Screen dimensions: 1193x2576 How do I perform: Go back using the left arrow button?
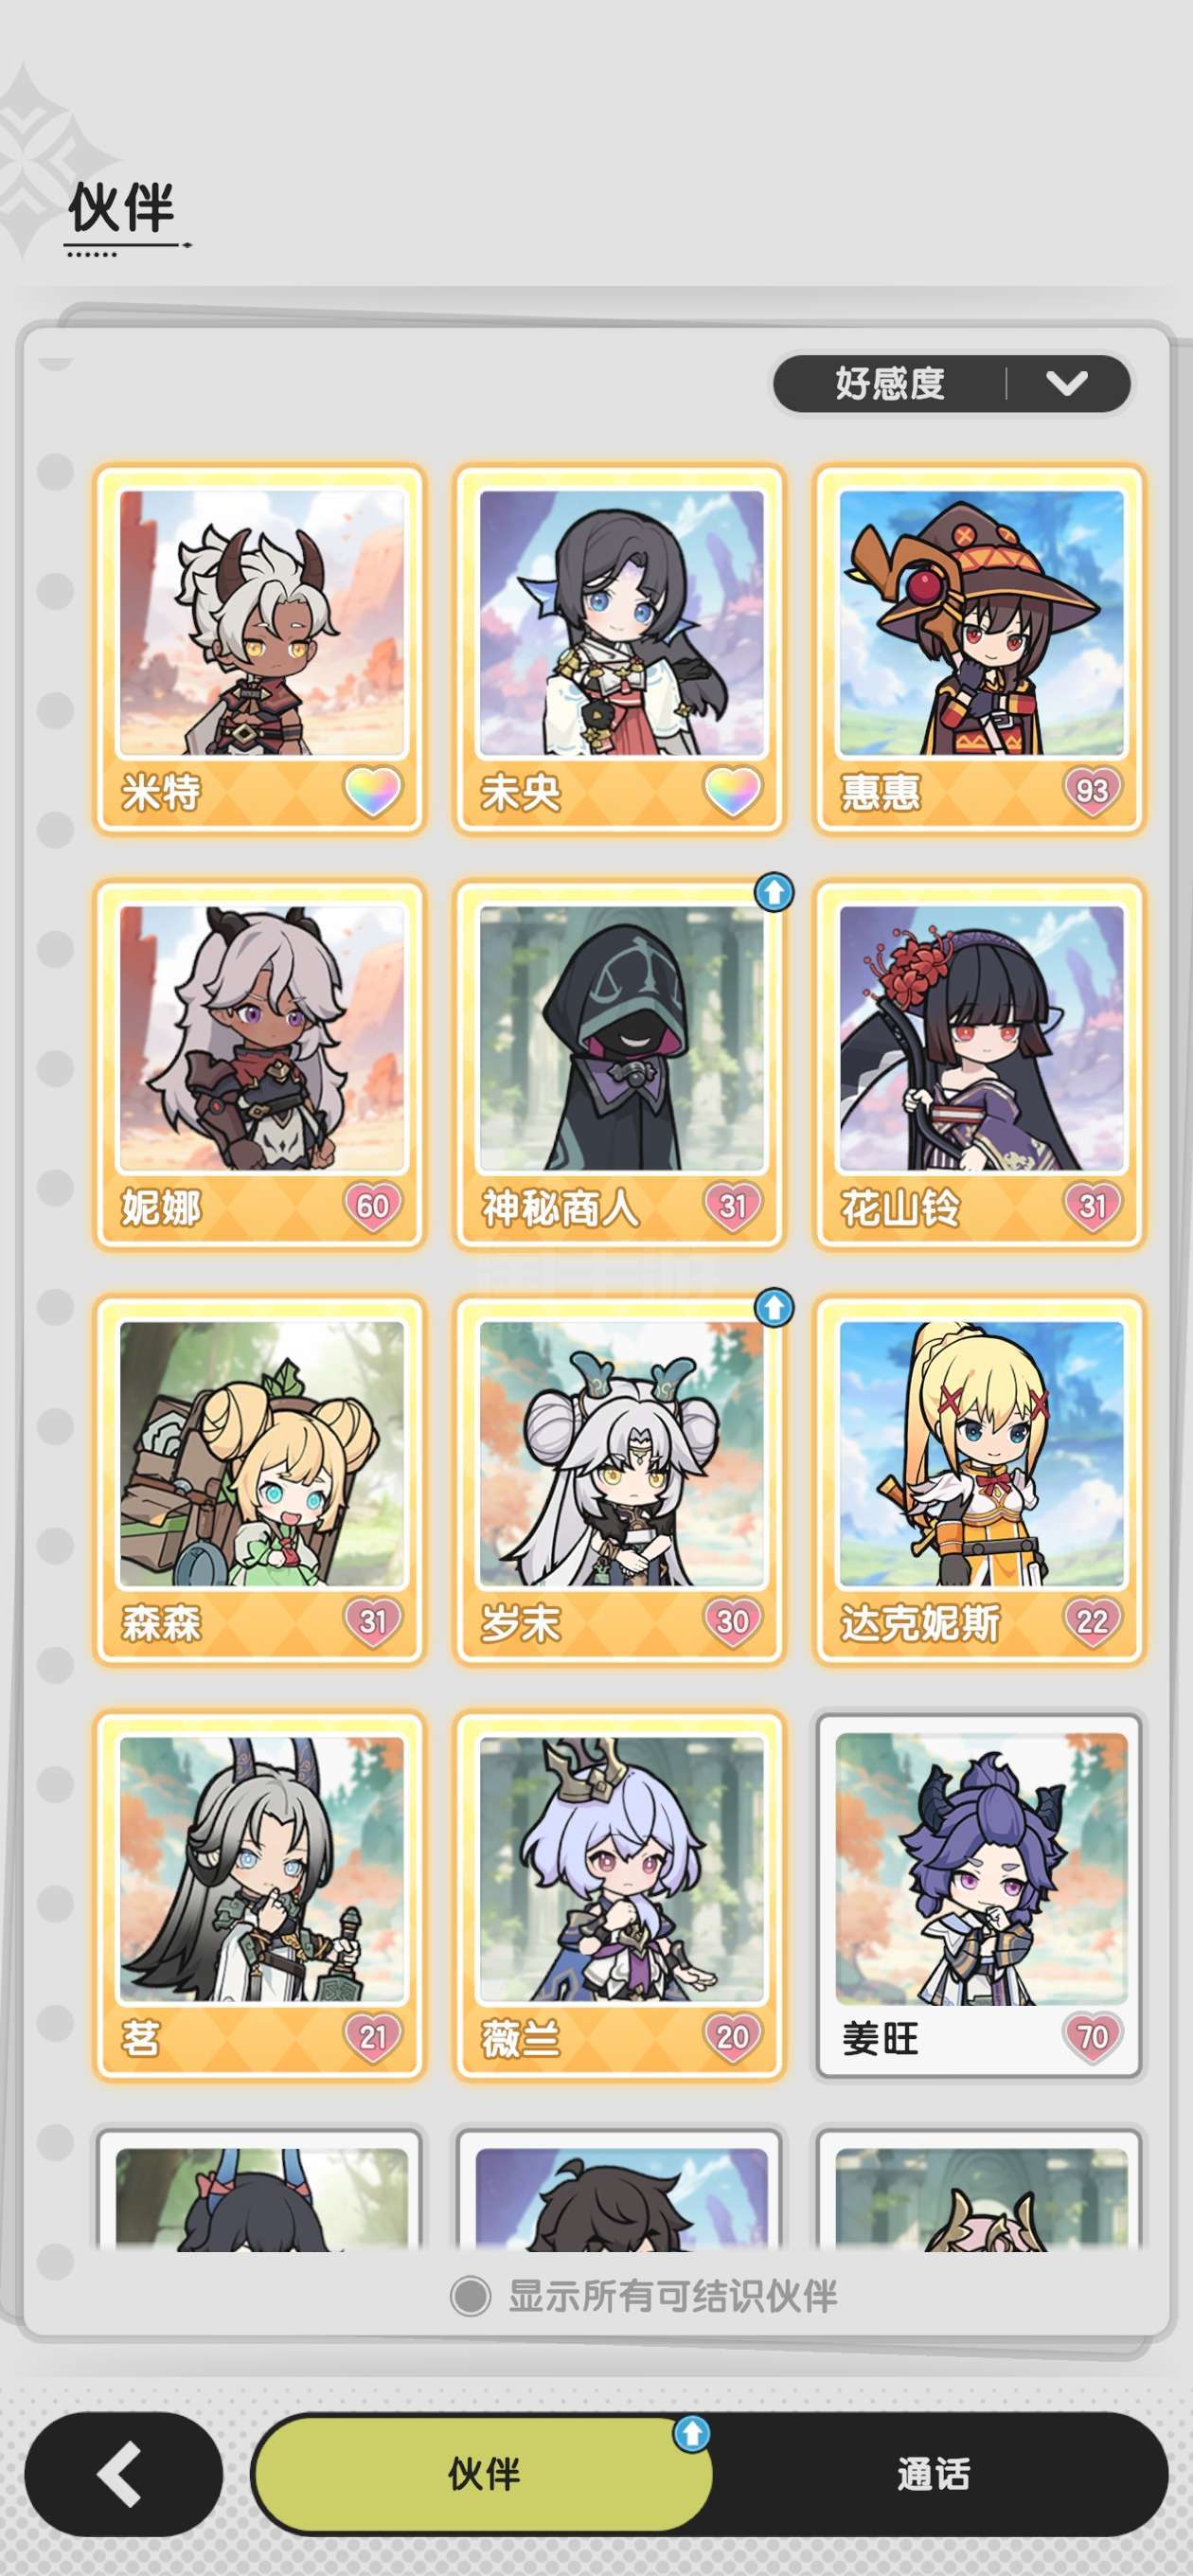click(x=123, y=2474)
